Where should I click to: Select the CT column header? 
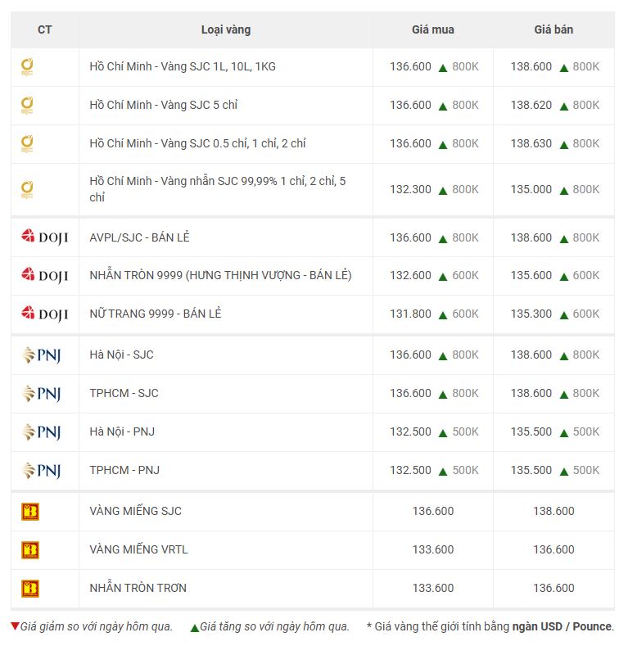pos(44,29)
